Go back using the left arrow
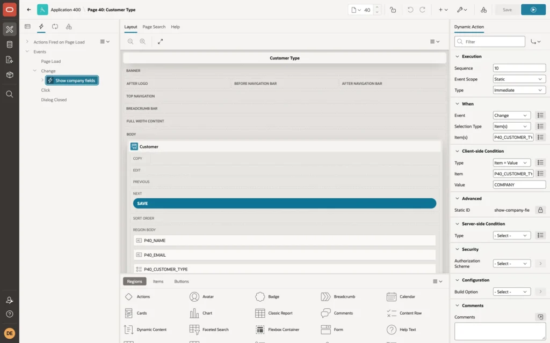This screenshot has height=343, width=550. point(29,10)
